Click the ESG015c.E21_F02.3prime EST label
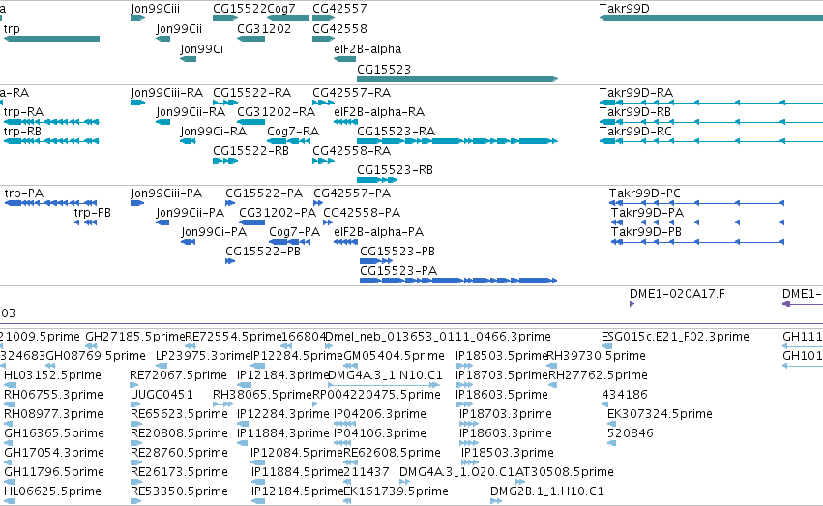This screenshot has height=506, width=823. [x=675, y=337]
